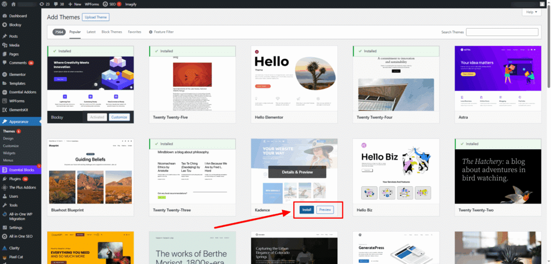
Task: Click the 7564 theme count badge
Action: [x=59, y=32]
